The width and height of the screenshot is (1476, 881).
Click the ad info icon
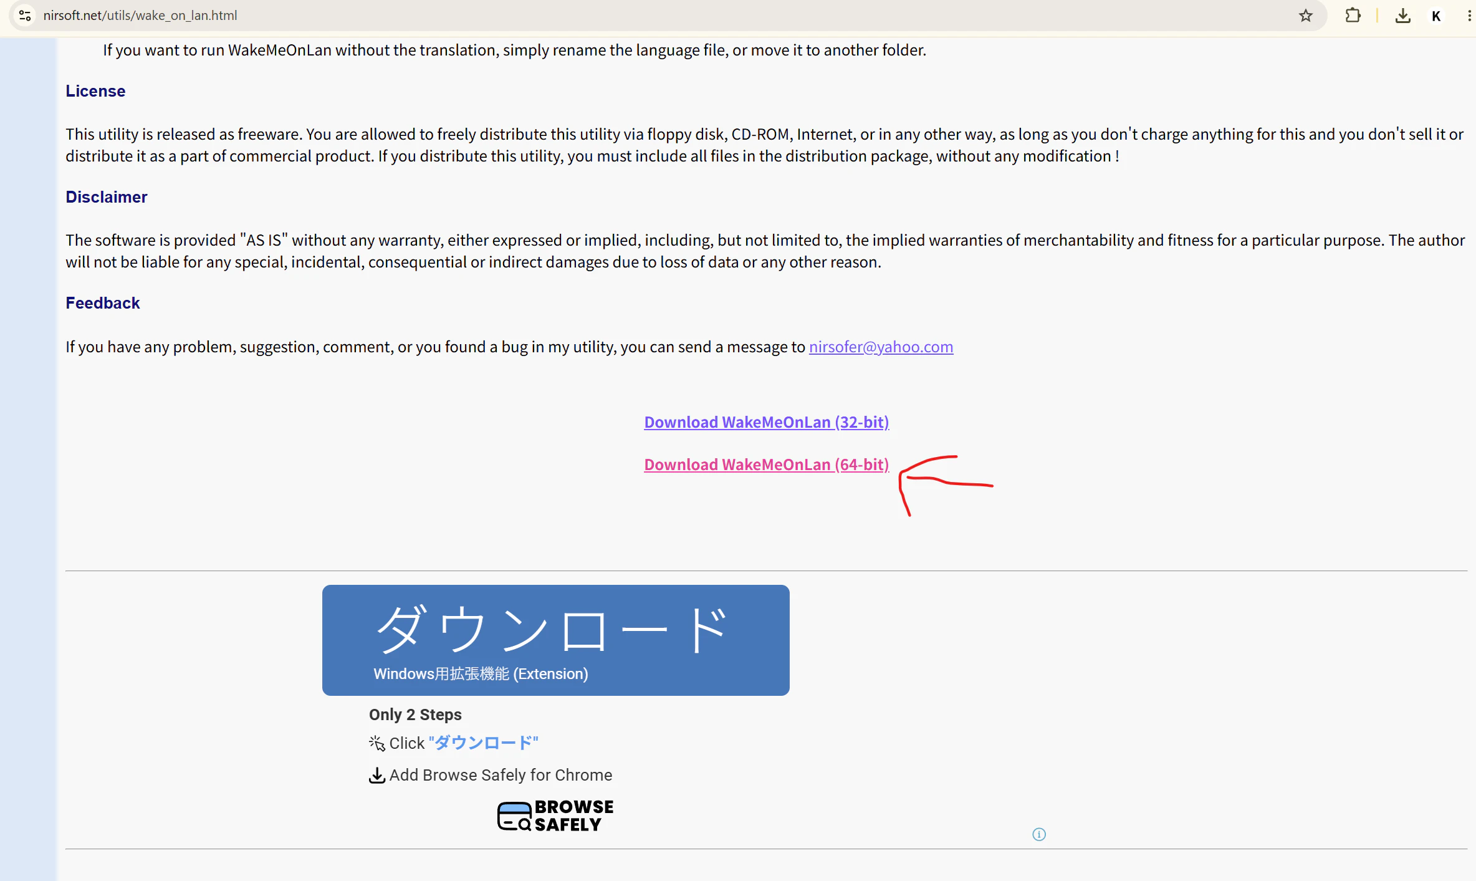pos(1039,834)
